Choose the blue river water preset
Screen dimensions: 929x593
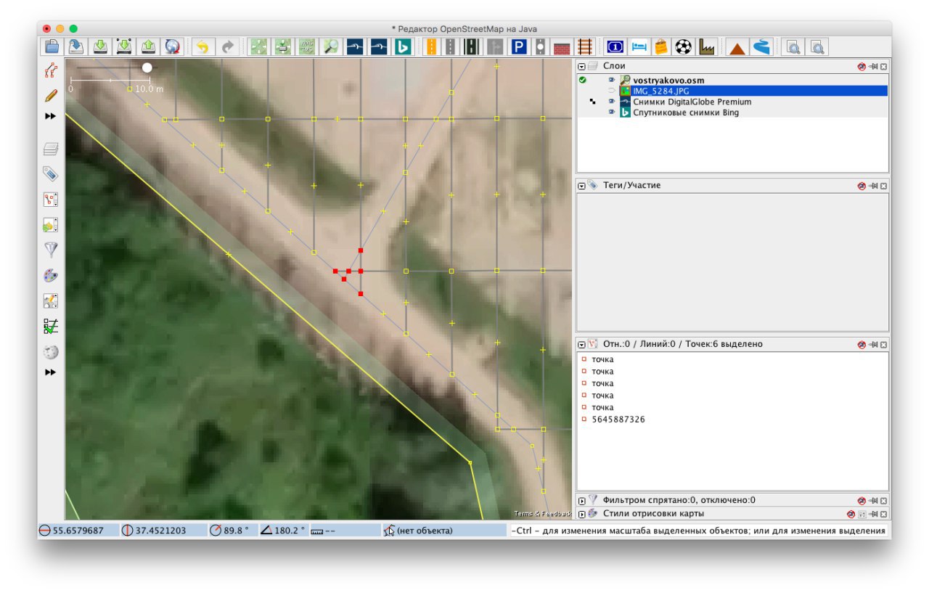761,47
